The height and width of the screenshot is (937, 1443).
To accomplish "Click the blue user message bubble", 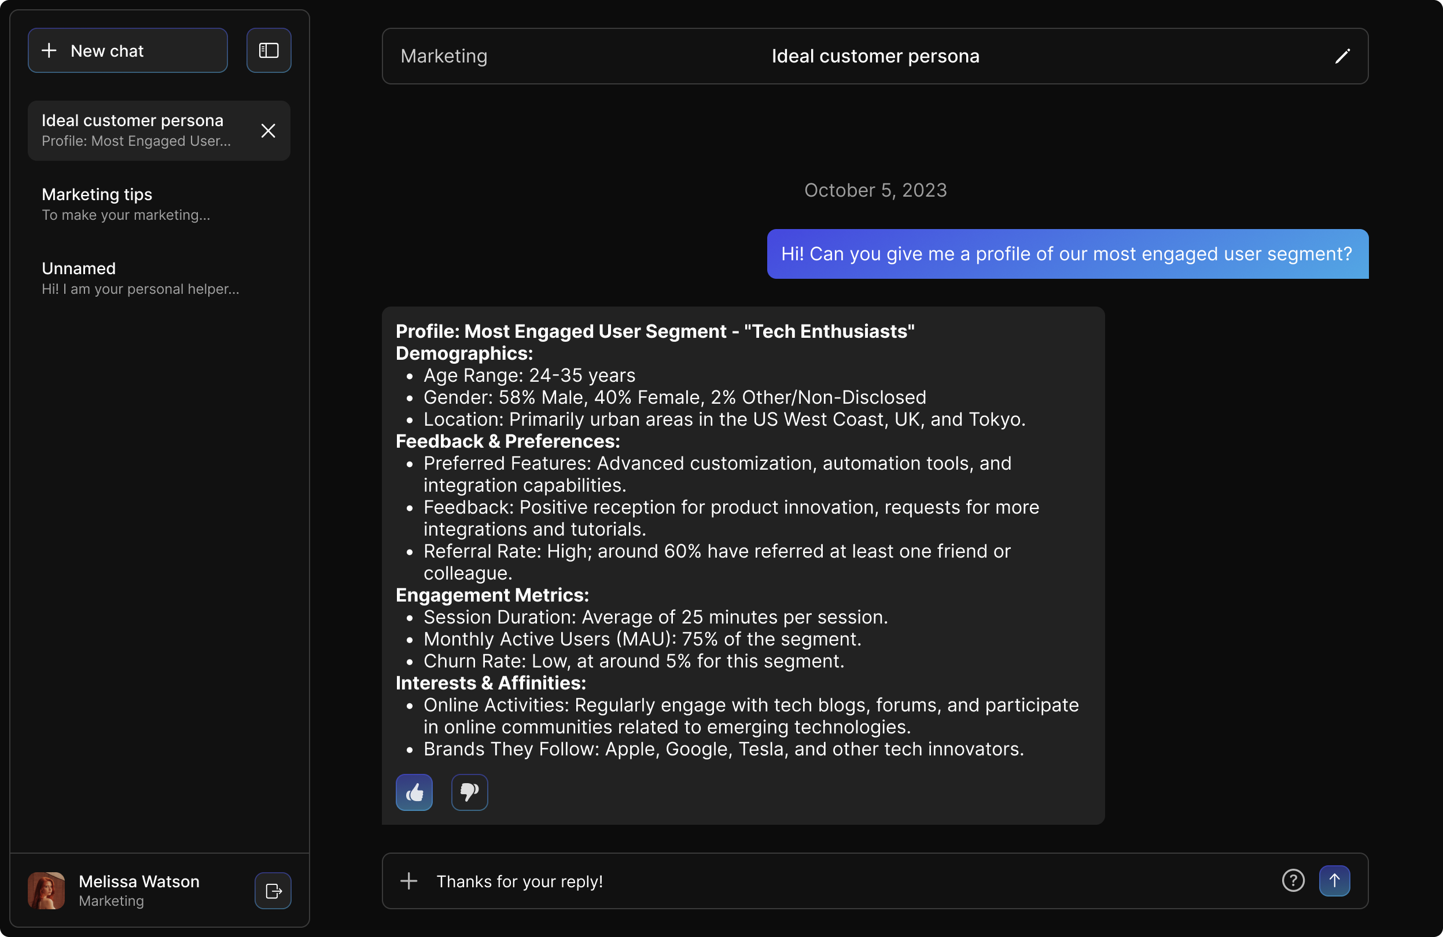I will click(x=1067, y=254).
